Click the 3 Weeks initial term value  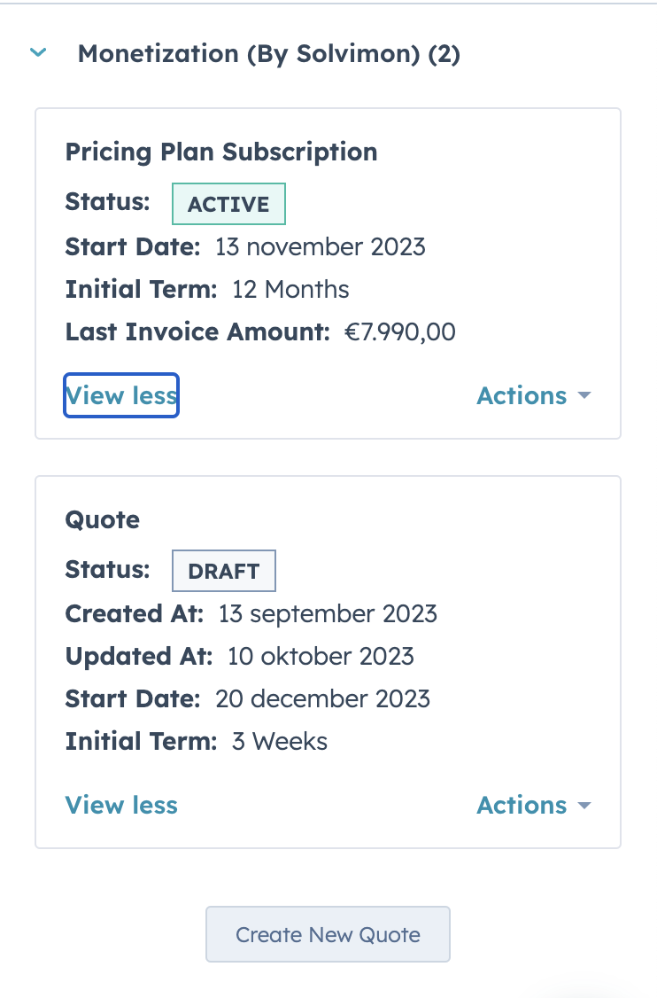coord(280,741)
